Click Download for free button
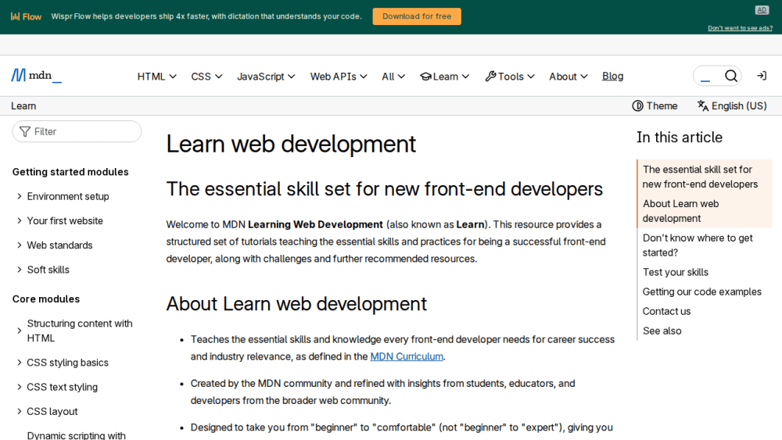The height and width of the screenshot is (440, 782). 417,16
